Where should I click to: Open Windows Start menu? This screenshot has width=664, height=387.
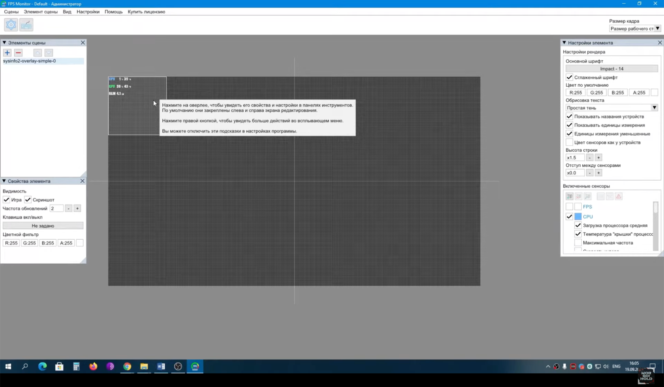pos(8,366)
